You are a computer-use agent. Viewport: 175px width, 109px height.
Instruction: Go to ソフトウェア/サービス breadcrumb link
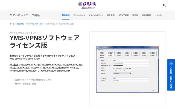pos(35,24)
